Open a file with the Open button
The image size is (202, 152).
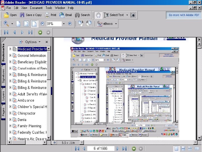[10, 15]
